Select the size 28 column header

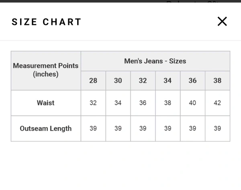(x=93, y=81)
